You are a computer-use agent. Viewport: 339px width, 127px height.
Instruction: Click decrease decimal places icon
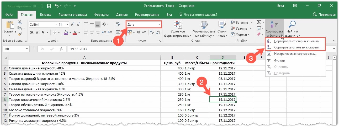158,32
